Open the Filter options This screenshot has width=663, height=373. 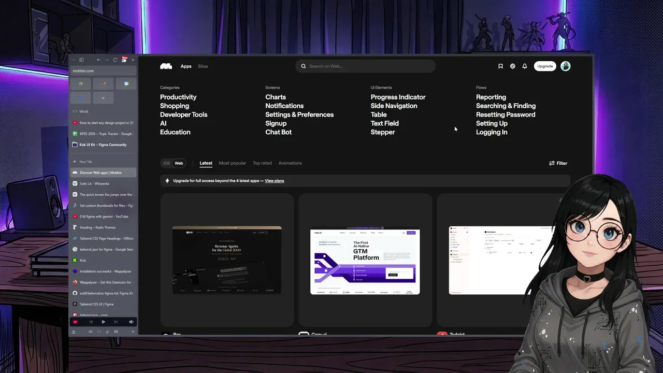(558, 163)
